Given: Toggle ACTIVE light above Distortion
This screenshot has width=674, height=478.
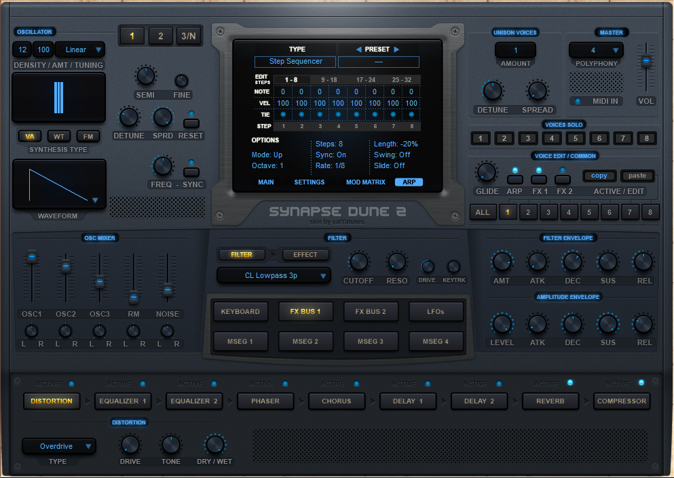Looking at the screenshot, I should click(x=71, y=384).
